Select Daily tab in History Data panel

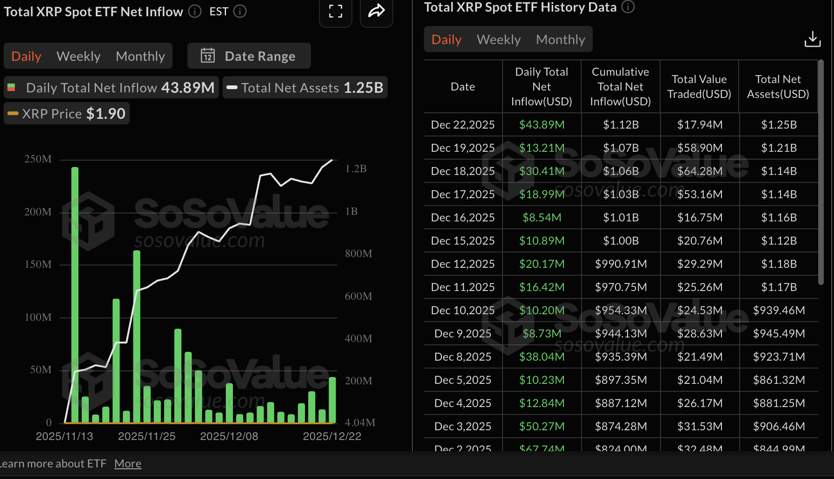(x=446, y=39)
